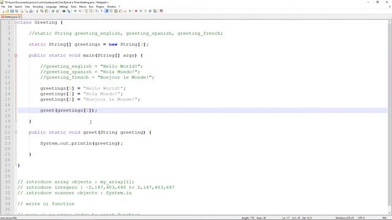Viewport: 392px width, 220px height.
Task: Toggle synchronized vertical scrolling
Action: [x=86, y=11]
